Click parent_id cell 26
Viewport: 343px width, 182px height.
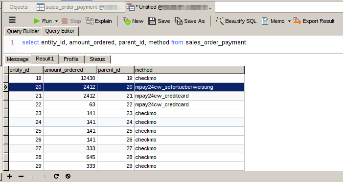point(115,140)
